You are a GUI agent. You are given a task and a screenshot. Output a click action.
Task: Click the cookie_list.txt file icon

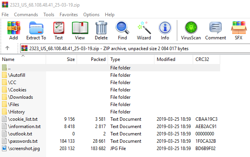point(4,119)
